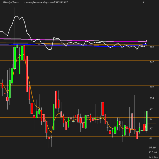The width and height of the screenshot is (159, 159).
Task: Click the 109 price axis label
Action: [152, 87]
